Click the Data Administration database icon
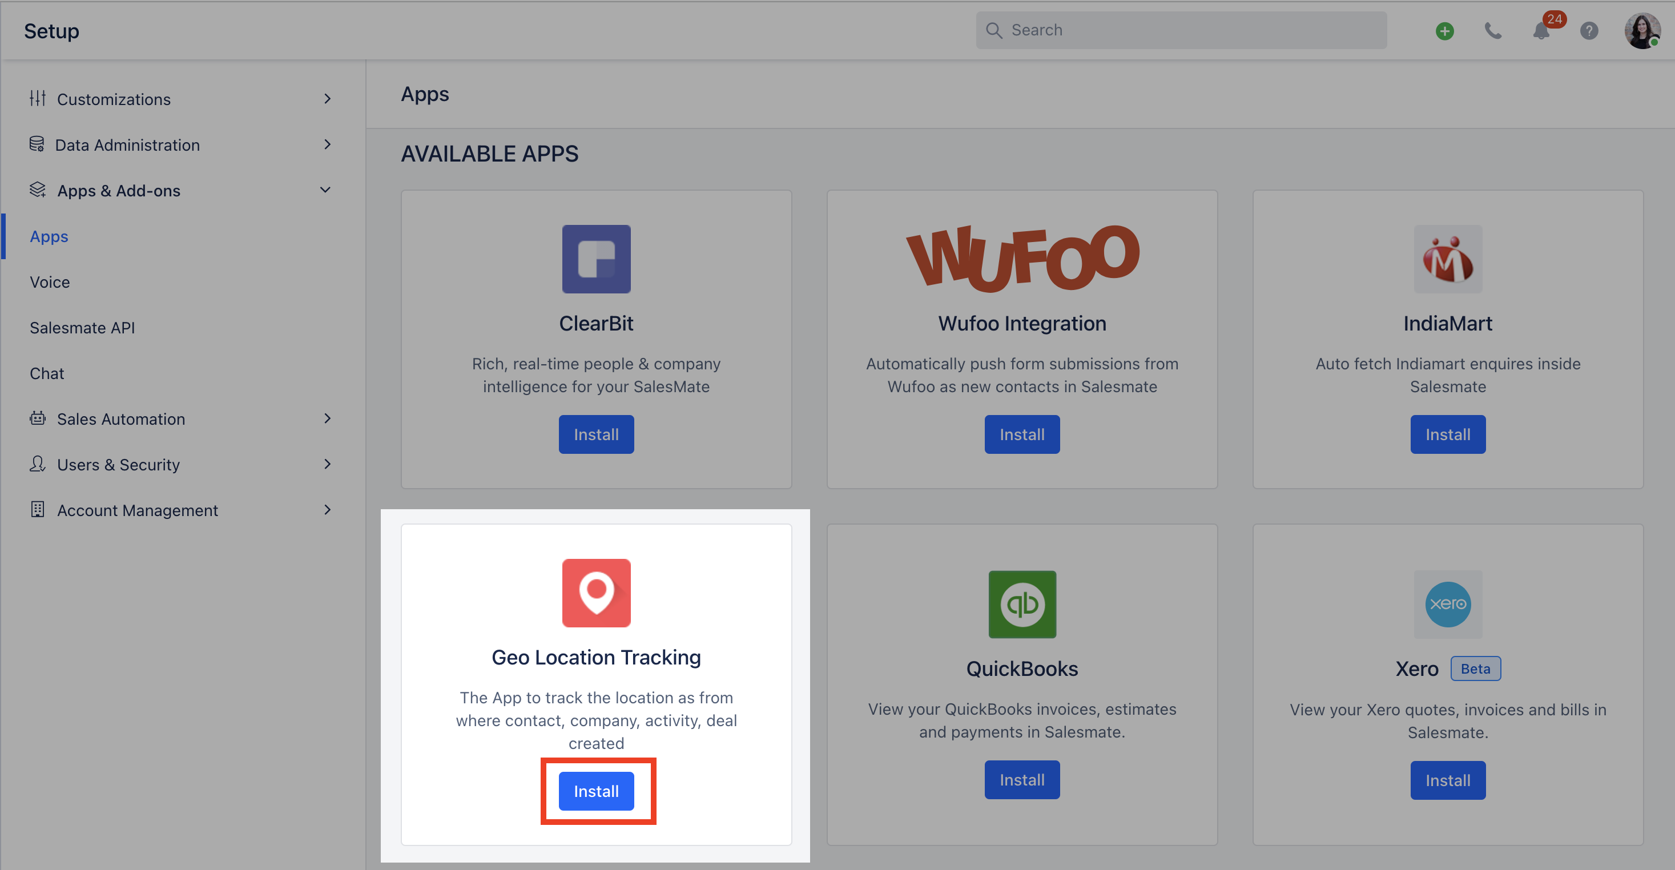The height and width of the screenshot is (870, 1675). click(x=37, y=144)
